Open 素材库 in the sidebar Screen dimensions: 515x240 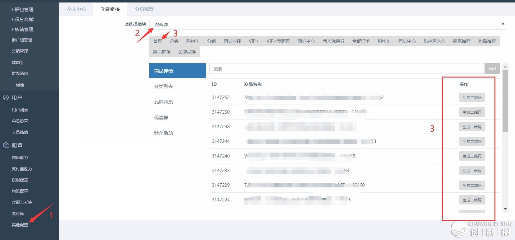pos(18,214)
